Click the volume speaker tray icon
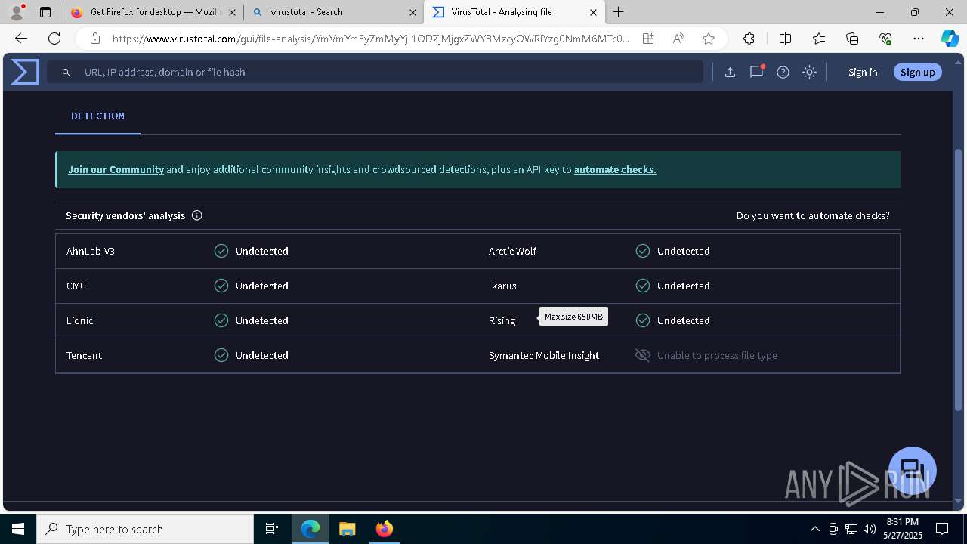 869,529
